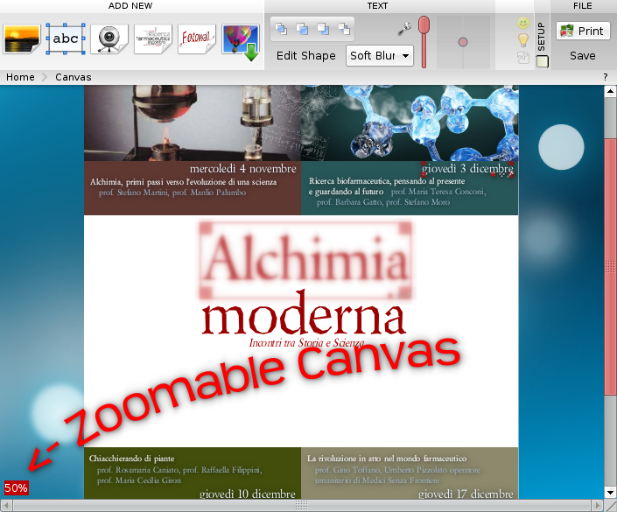The width and height of the screenshot is (617, 512).
Task: Click the Print button
Action: point(583,31)
